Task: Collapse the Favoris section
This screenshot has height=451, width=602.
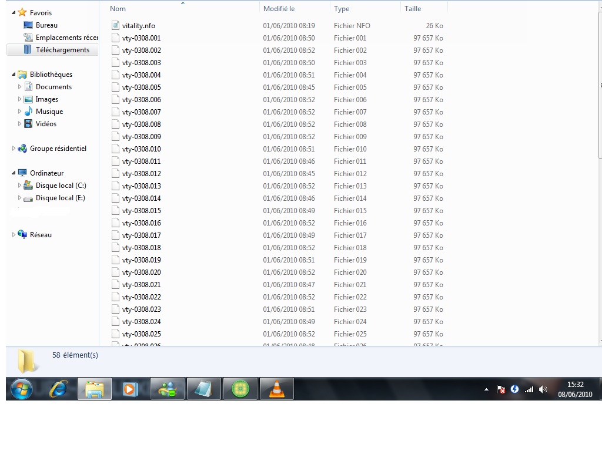Action: pyautogui.click(x=14, y=13)
